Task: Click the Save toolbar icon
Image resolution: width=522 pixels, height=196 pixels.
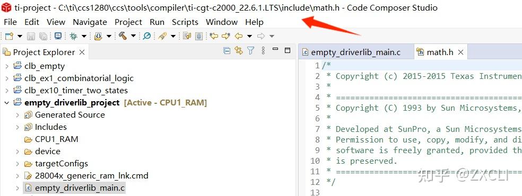Action: click(x=31, y=36)
